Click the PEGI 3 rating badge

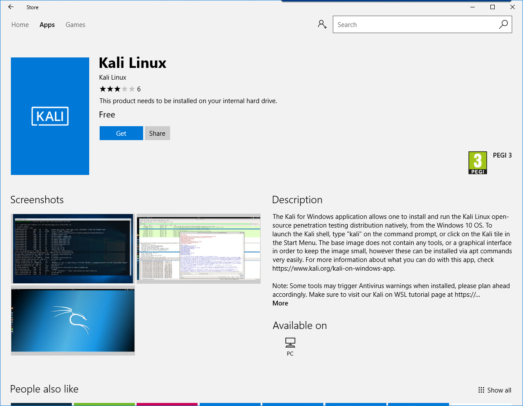click(478, 162)
